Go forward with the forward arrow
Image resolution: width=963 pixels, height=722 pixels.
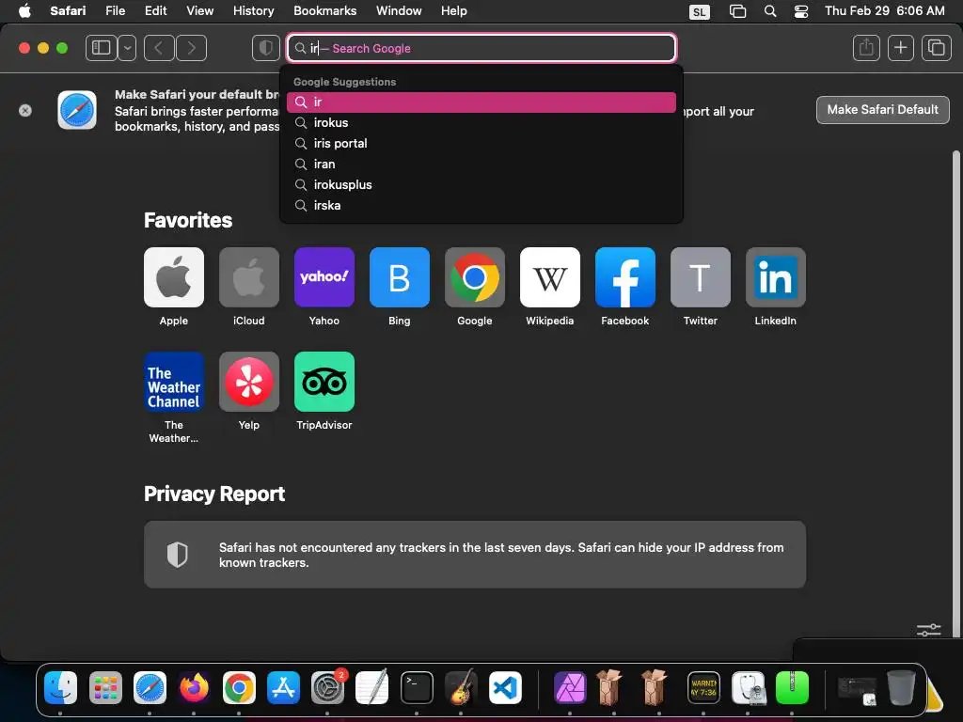(191, 48)
